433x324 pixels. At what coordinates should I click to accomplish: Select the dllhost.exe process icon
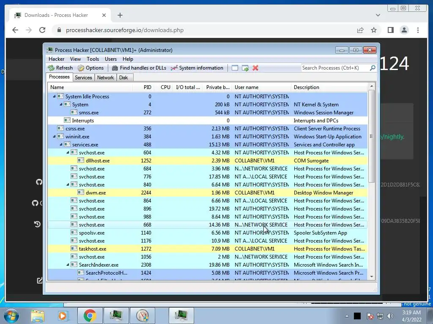click(81, 160)
